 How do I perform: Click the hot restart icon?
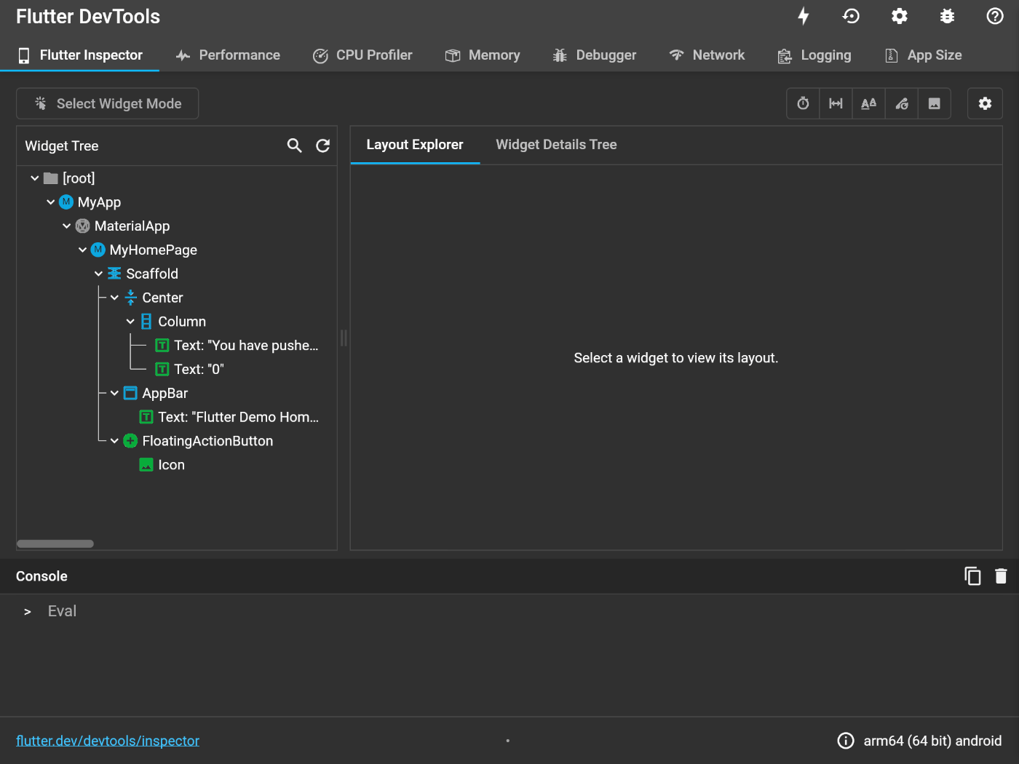click(x=851, y=16)
